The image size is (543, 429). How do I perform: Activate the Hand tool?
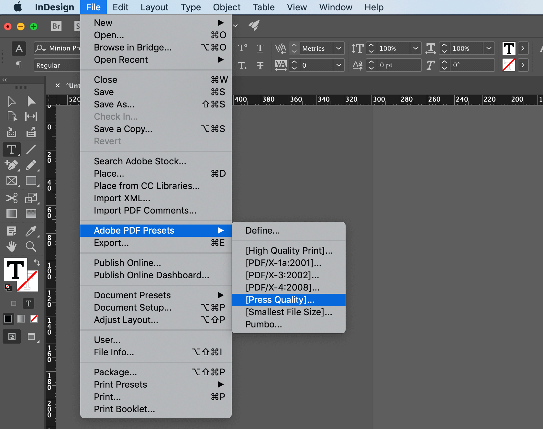point(12,247)
